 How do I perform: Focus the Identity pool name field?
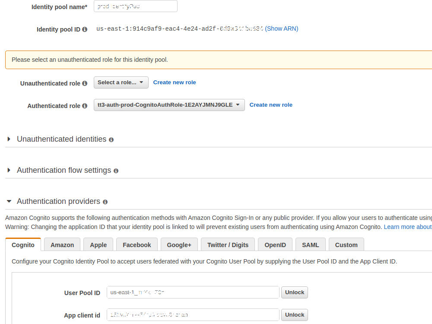136,6
